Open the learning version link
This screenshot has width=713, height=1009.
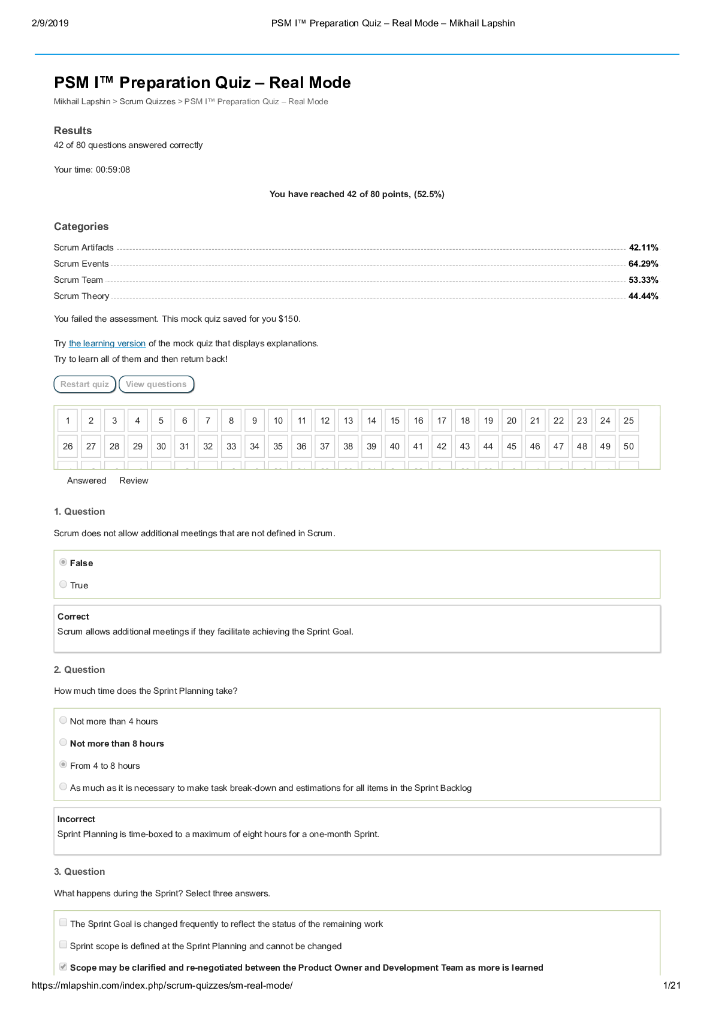107,343
